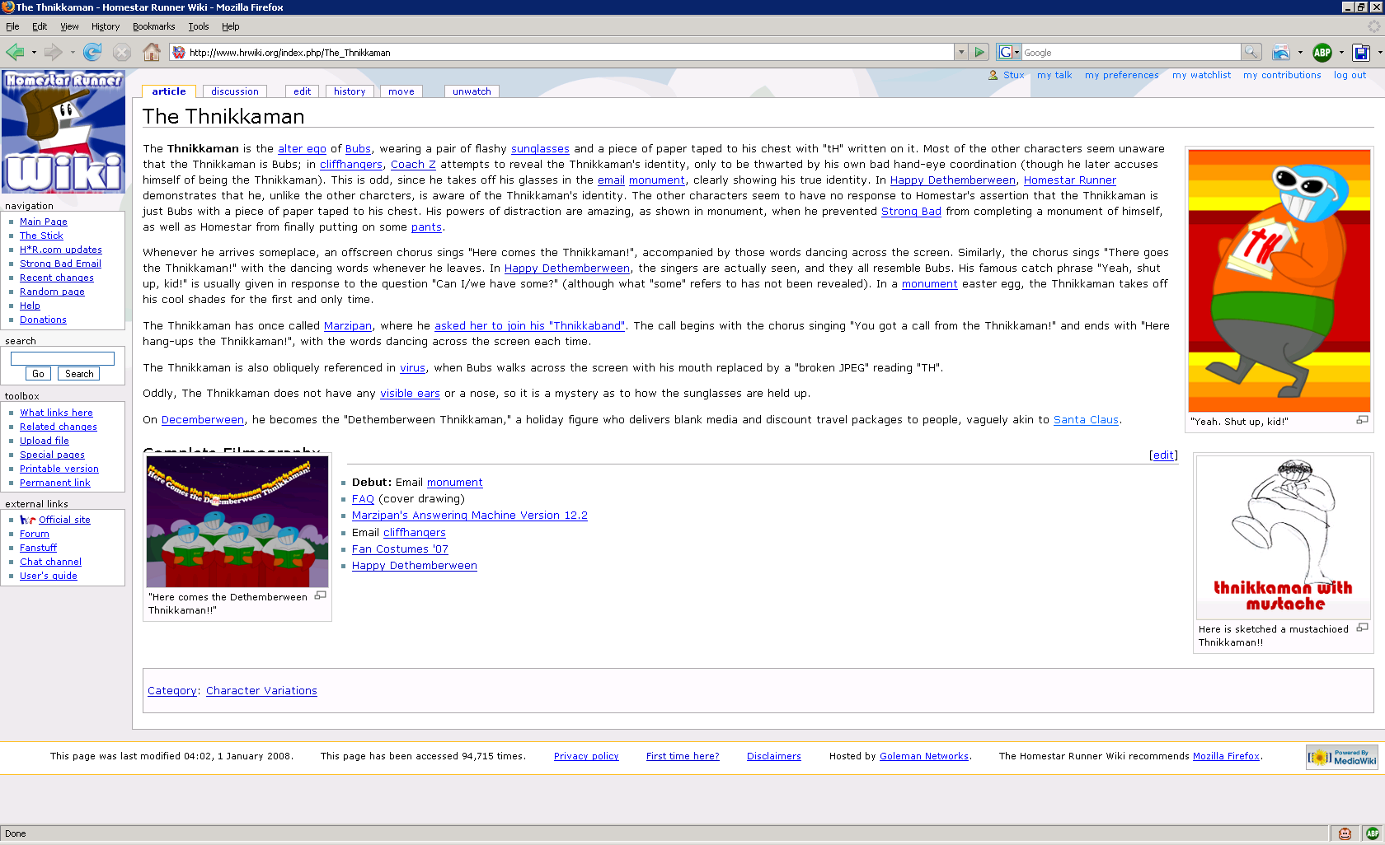Click the Adblock Plus toolbar icon

point(1322,52)
